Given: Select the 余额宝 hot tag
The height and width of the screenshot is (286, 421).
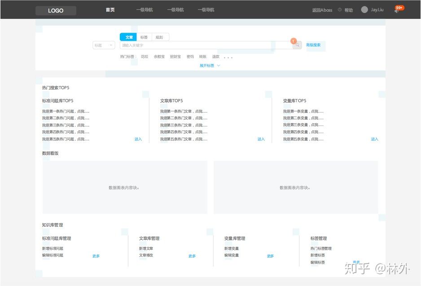Looking at the screenshot, I should click(x=159, y=56).
